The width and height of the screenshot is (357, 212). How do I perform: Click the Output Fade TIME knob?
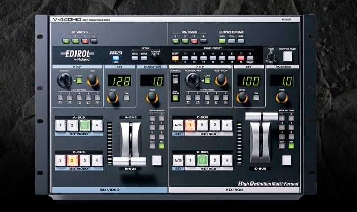point(271,57)
